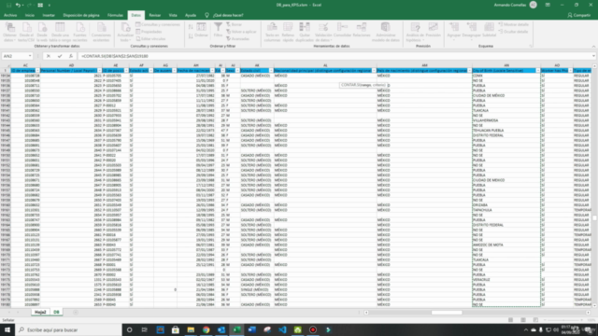The image size is (598, 336).
Task: Open Avanzadas filter options
Action: [237, 39]
